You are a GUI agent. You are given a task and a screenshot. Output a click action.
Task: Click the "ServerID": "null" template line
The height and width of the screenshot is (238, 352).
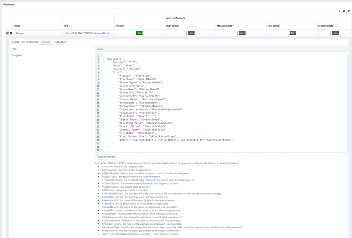(132, 86)
